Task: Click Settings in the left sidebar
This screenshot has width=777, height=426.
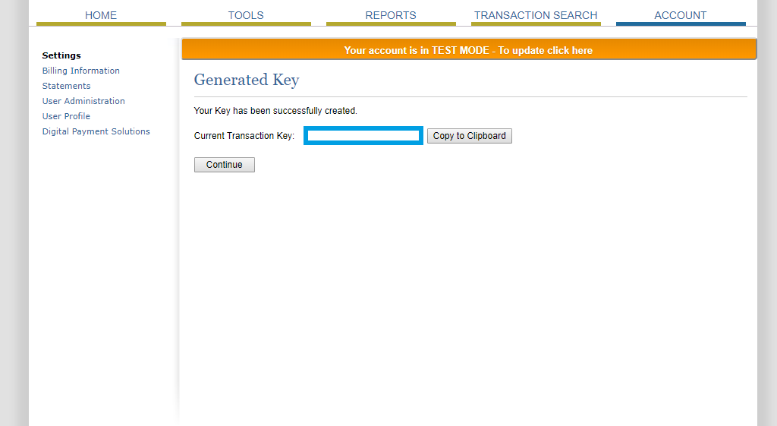Action: click(x=61, y=55)
